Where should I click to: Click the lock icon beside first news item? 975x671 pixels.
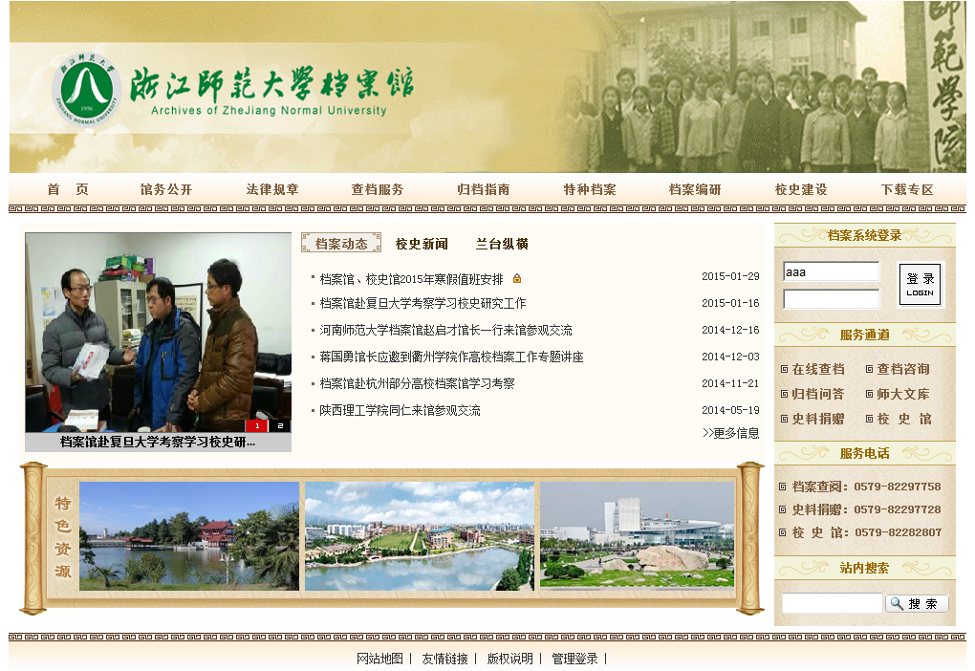tap(517, 279)
